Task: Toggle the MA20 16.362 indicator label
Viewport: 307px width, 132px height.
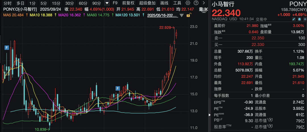Action: tap(70, 15)
